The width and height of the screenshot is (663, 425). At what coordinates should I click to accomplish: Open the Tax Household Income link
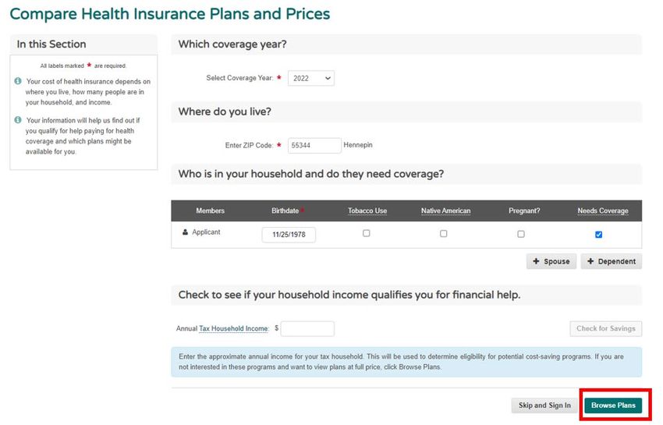233,328
